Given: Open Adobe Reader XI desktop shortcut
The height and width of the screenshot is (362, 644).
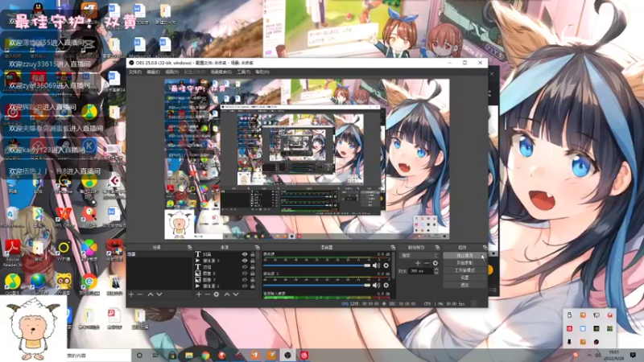Looking at the screenshot, I should pos(12,253).
